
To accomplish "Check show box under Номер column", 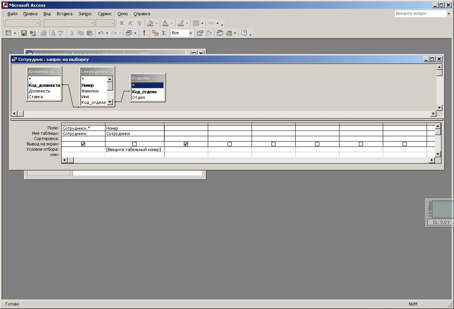I will (134, 144).
